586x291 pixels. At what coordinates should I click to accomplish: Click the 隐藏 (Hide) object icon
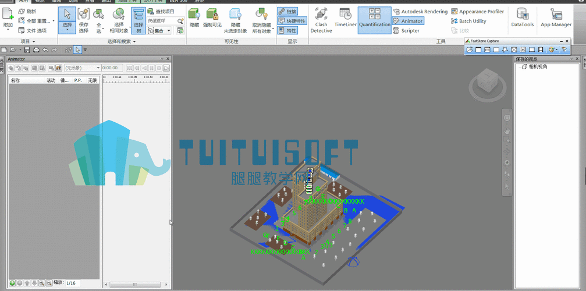194,19
